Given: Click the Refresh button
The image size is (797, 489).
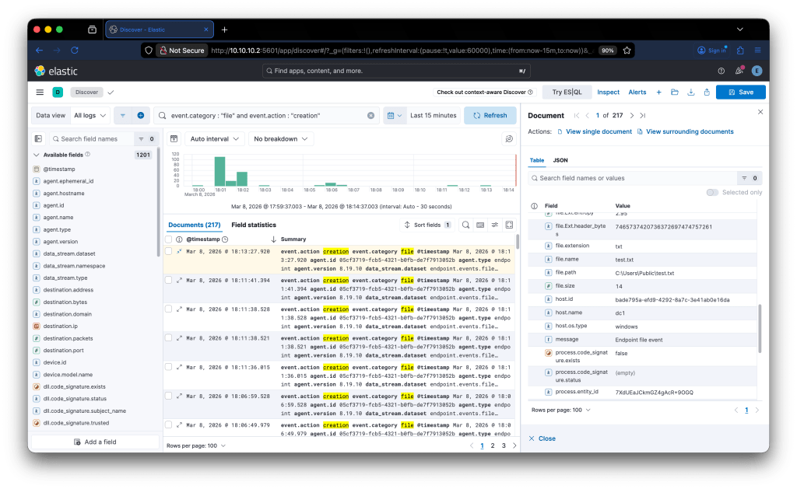Looking at the screenshot, I should pyautogui.click(x=490, y=115).
